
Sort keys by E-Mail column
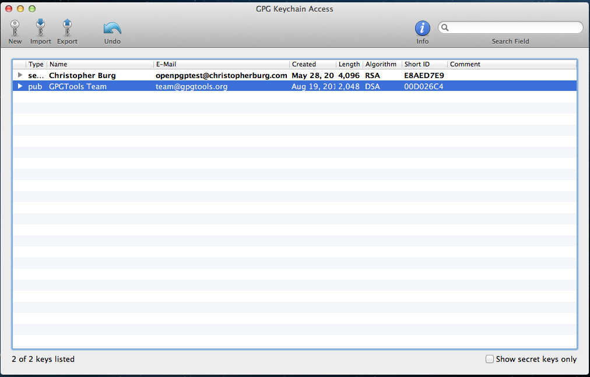point(222,64)
